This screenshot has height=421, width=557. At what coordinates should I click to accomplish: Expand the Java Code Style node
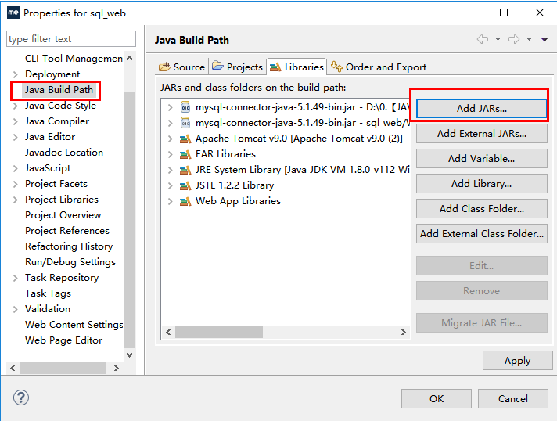(15, 106)
